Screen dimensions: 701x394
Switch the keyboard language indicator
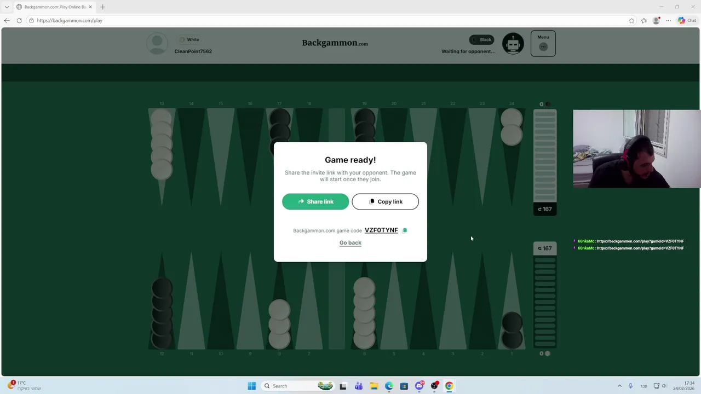(x=643, y=386)
